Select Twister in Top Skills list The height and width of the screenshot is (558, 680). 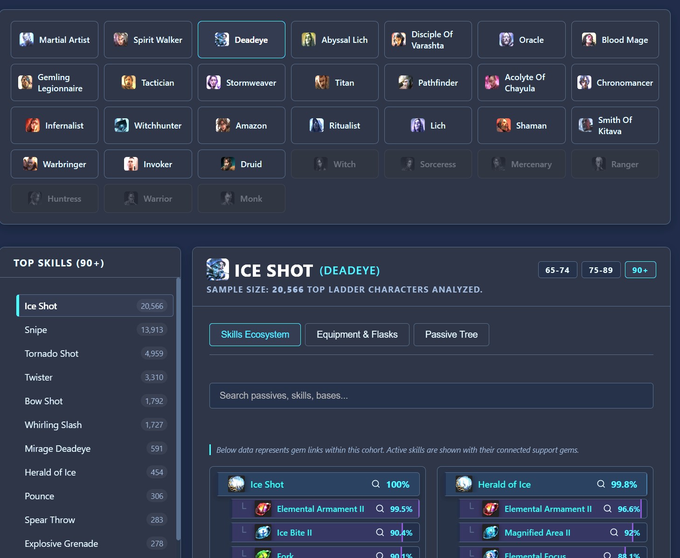click(x=95, y=377)
